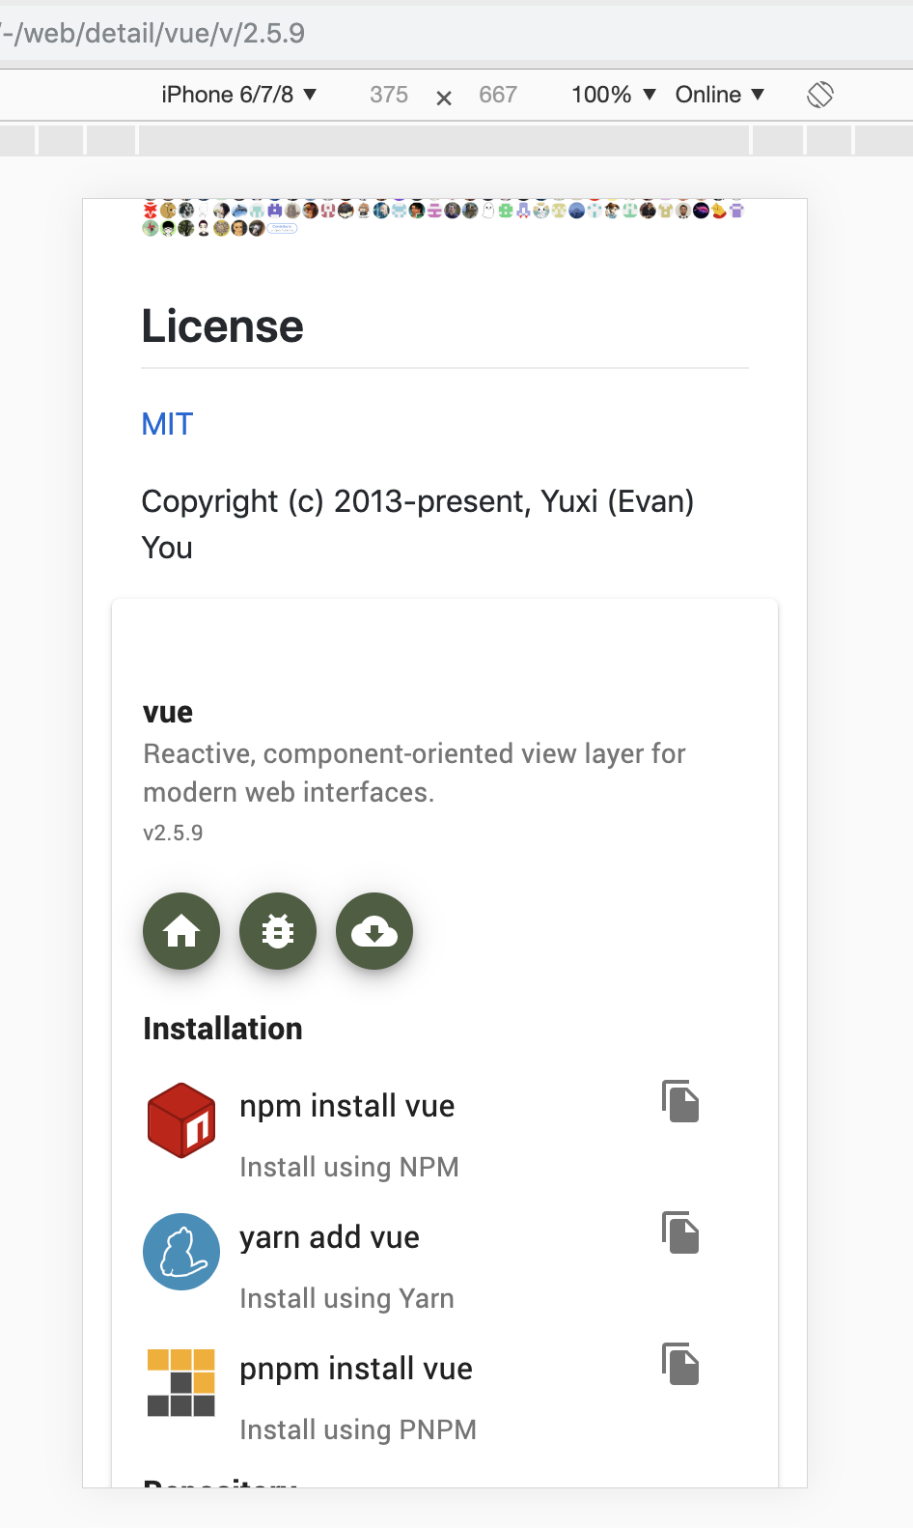
Task: Rotate the device viewport orientation
Action: pyautogui.click(x=820, y=95)
